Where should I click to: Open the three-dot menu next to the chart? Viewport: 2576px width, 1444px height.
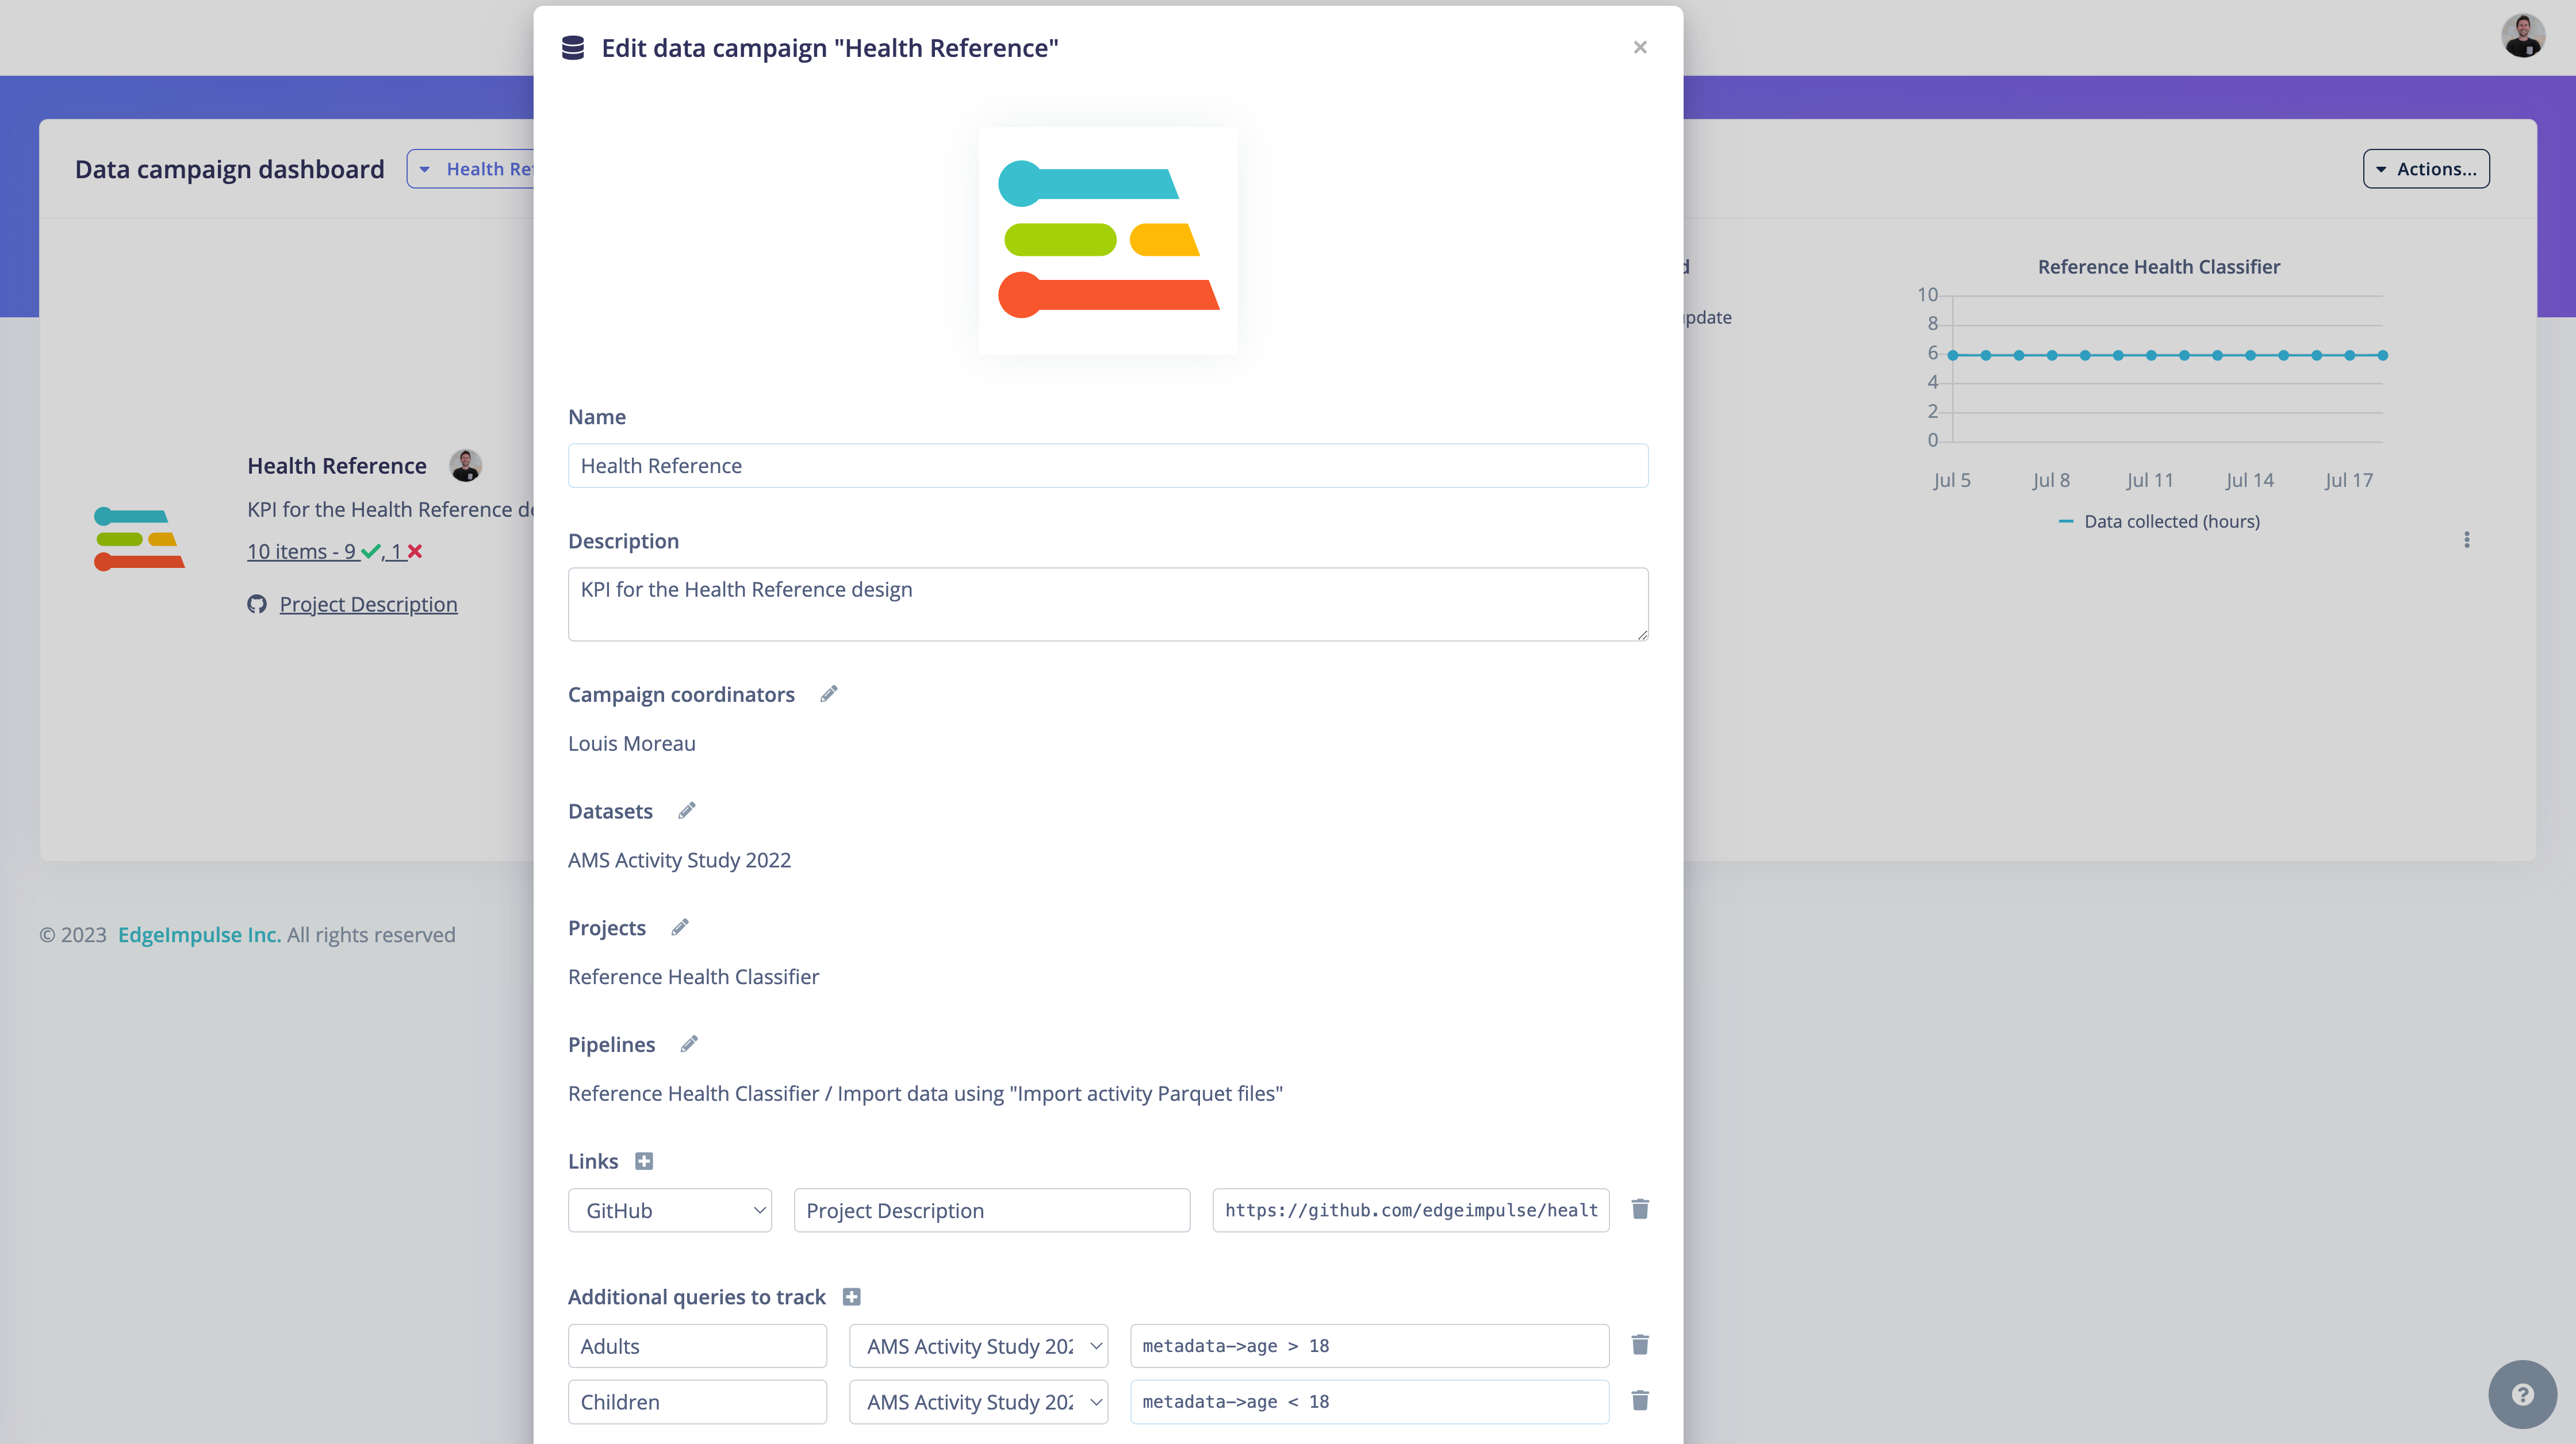click(x=2467, y=540)
